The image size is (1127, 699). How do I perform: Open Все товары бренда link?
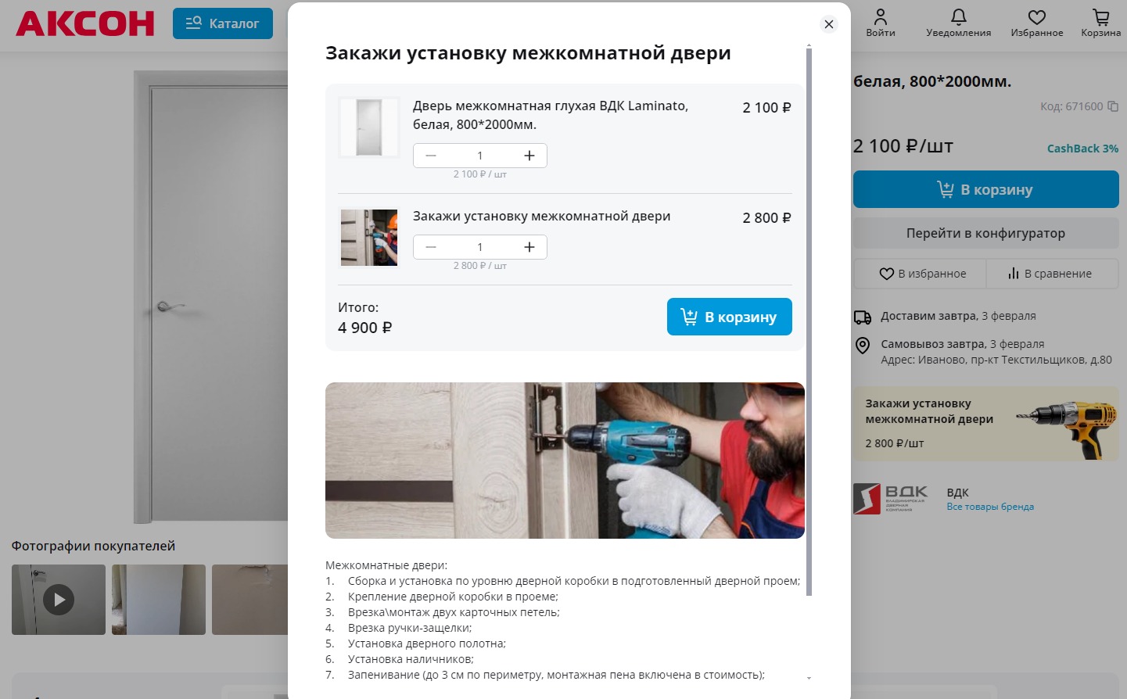click(990, 507)
